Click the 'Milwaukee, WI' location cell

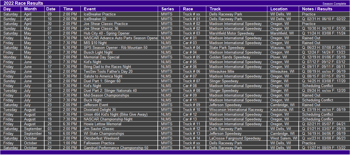(x=282, y=71)
